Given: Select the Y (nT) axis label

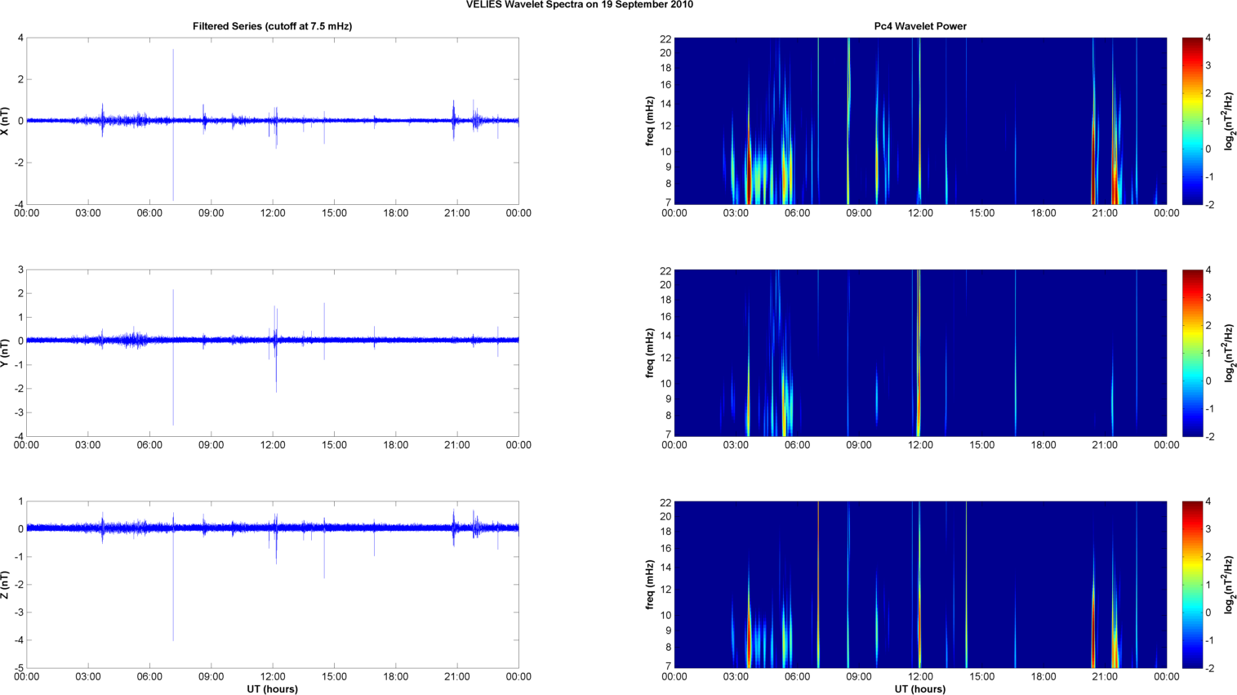Looking at the screenshot, I should click(x=6, y=353).
